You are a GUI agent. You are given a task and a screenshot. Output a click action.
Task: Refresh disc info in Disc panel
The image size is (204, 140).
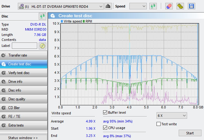click(x=42, y=16)
